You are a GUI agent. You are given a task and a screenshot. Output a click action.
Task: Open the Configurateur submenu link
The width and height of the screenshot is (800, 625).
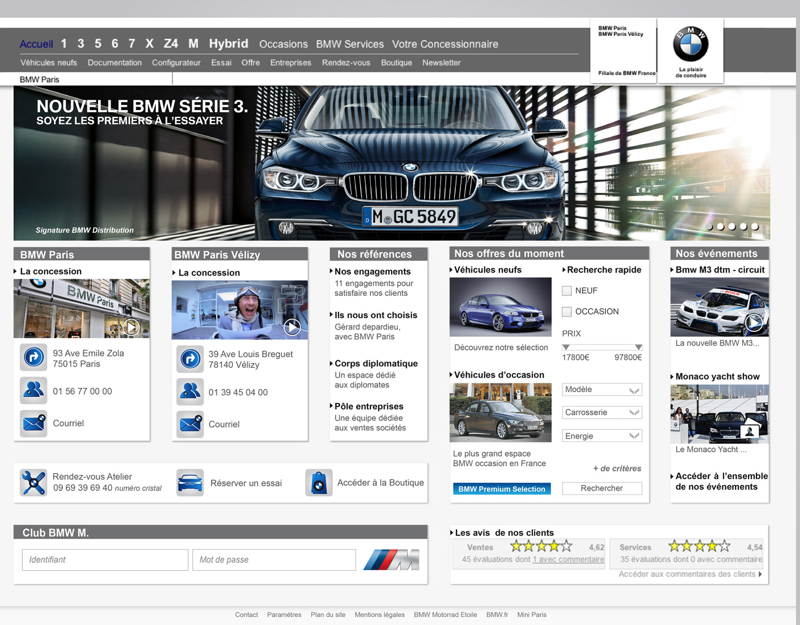point(176,63)
